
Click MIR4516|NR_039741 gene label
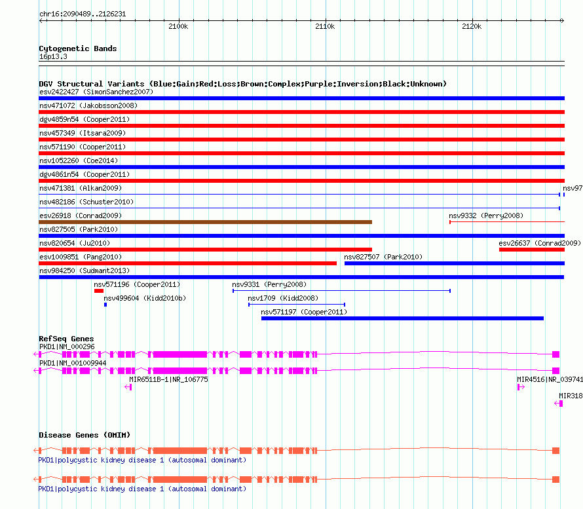click(x=550, y=379)
